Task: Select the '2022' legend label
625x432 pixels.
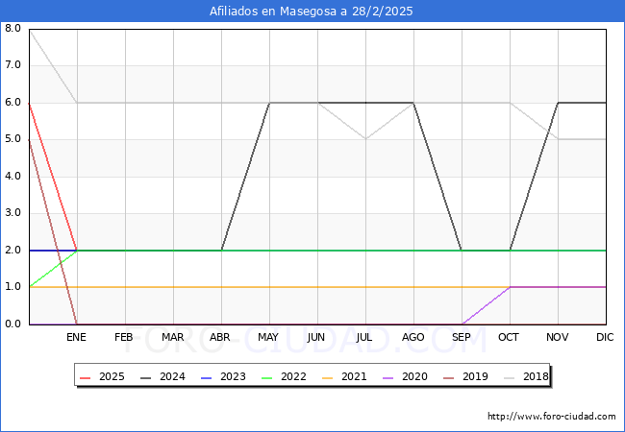Action: click(293, 376)
